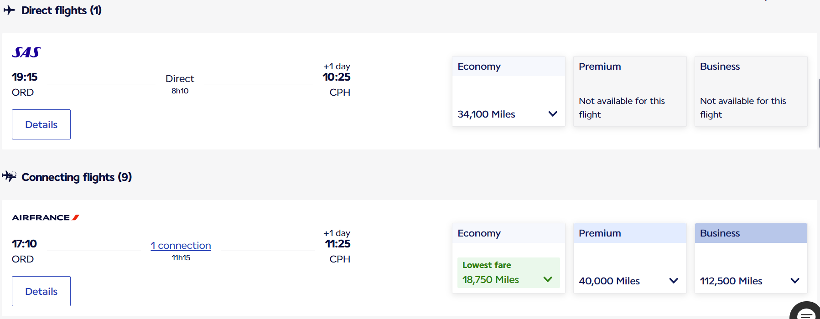Screen dimensions: 820x319
Task: Select the AIRFRANCE airline logo
Action: (x=45, y=217)
